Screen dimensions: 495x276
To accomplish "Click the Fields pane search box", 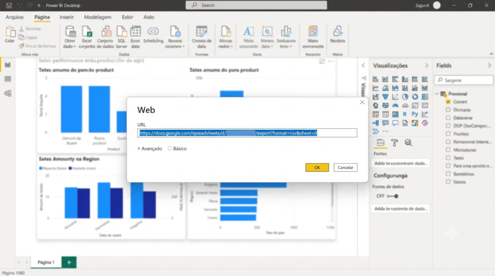I will (x=464, y=81).
